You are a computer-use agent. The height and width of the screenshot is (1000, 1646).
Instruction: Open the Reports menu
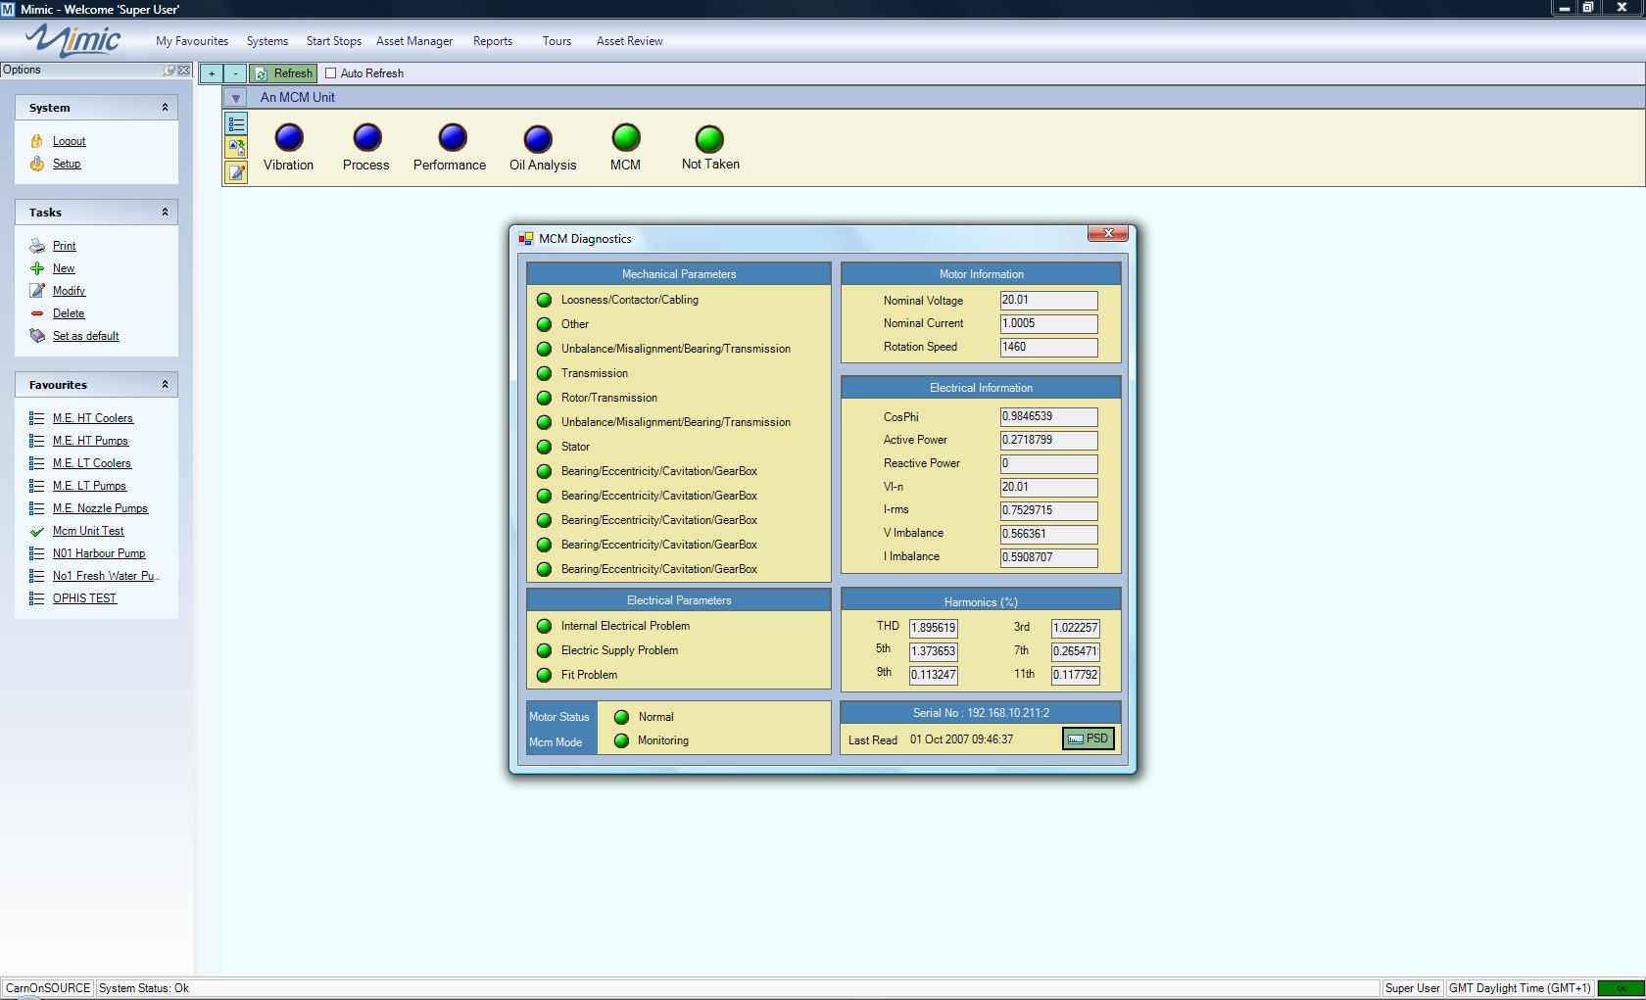(493, 41)
